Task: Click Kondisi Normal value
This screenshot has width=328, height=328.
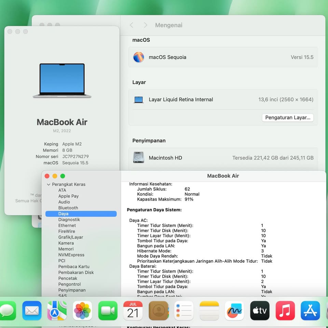Action: (x=192, y=194)
